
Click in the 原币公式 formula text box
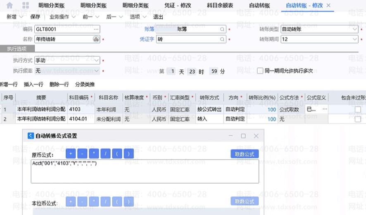click(x=145, y=171)
